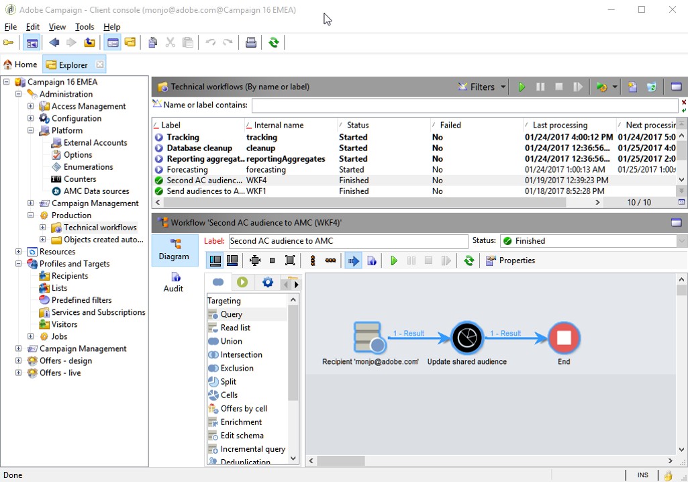Click the Name or label contains field
Screen dimensions: 688x482
[465, 105]
